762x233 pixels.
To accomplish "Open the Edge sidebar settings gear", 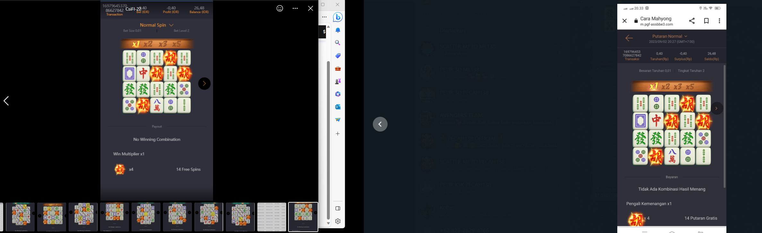I will pyautogui.click(x=338, y=221).
